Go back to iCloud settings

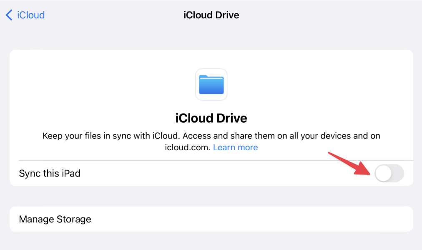click(x=25, y=15)
